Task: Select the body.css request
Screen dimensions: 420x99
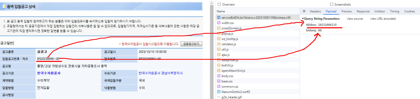Action: point(258,76)
